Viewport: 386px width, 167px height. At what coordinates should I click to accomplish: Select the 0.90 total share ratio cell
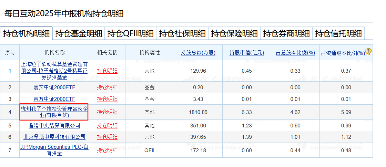[x=295, y=126]
